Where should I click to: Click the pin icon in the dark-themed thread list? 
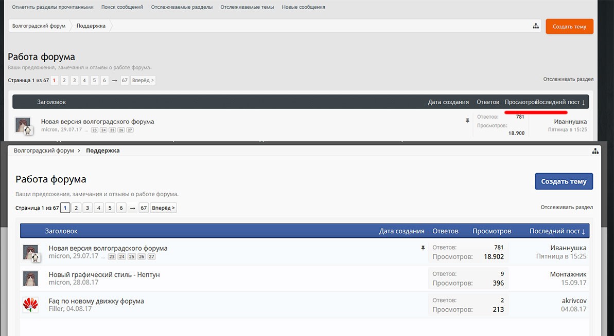[x=467, y=121]
